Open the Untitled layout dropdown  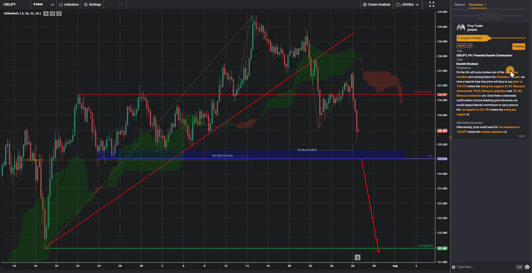pos(407,4)
